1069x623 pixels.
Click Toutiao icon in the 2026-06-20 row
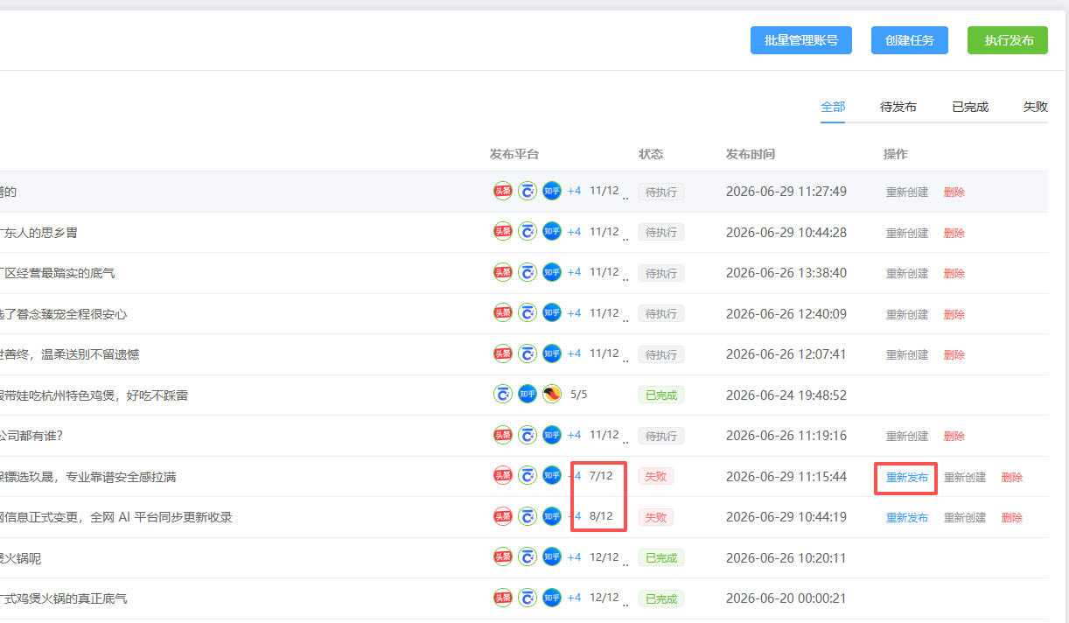click(503, 598)
